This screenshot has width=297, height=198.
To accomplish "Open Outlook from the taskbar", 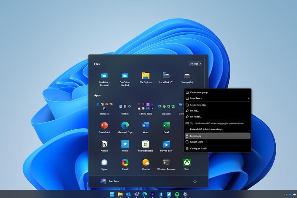I will click(x=128, y=194).
